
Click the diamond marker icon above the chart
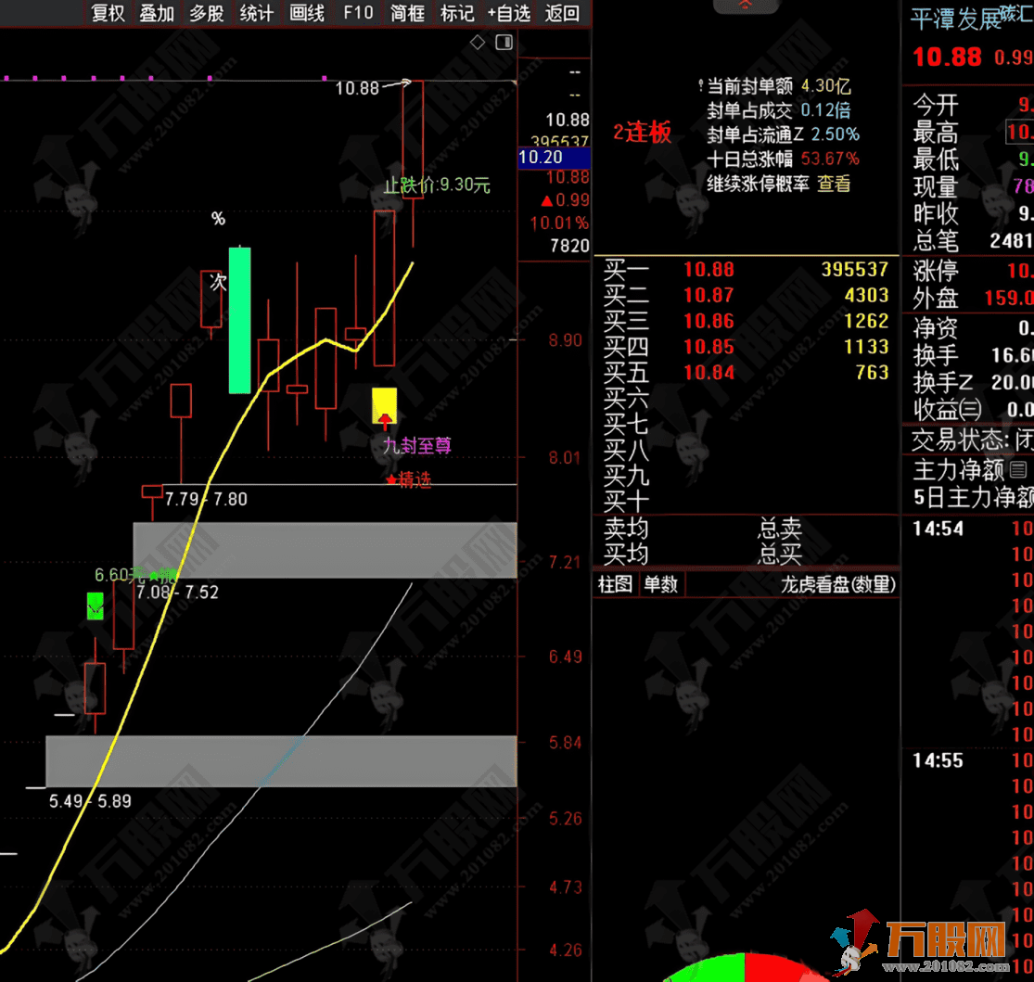(x=478, y=42)
